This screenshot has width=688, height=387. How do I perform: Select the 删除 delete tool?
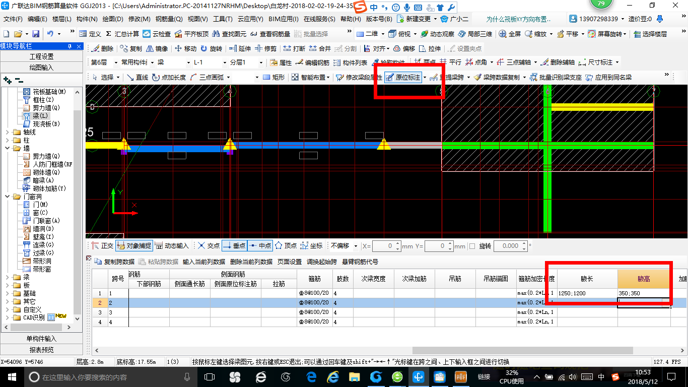click(103, 48)
